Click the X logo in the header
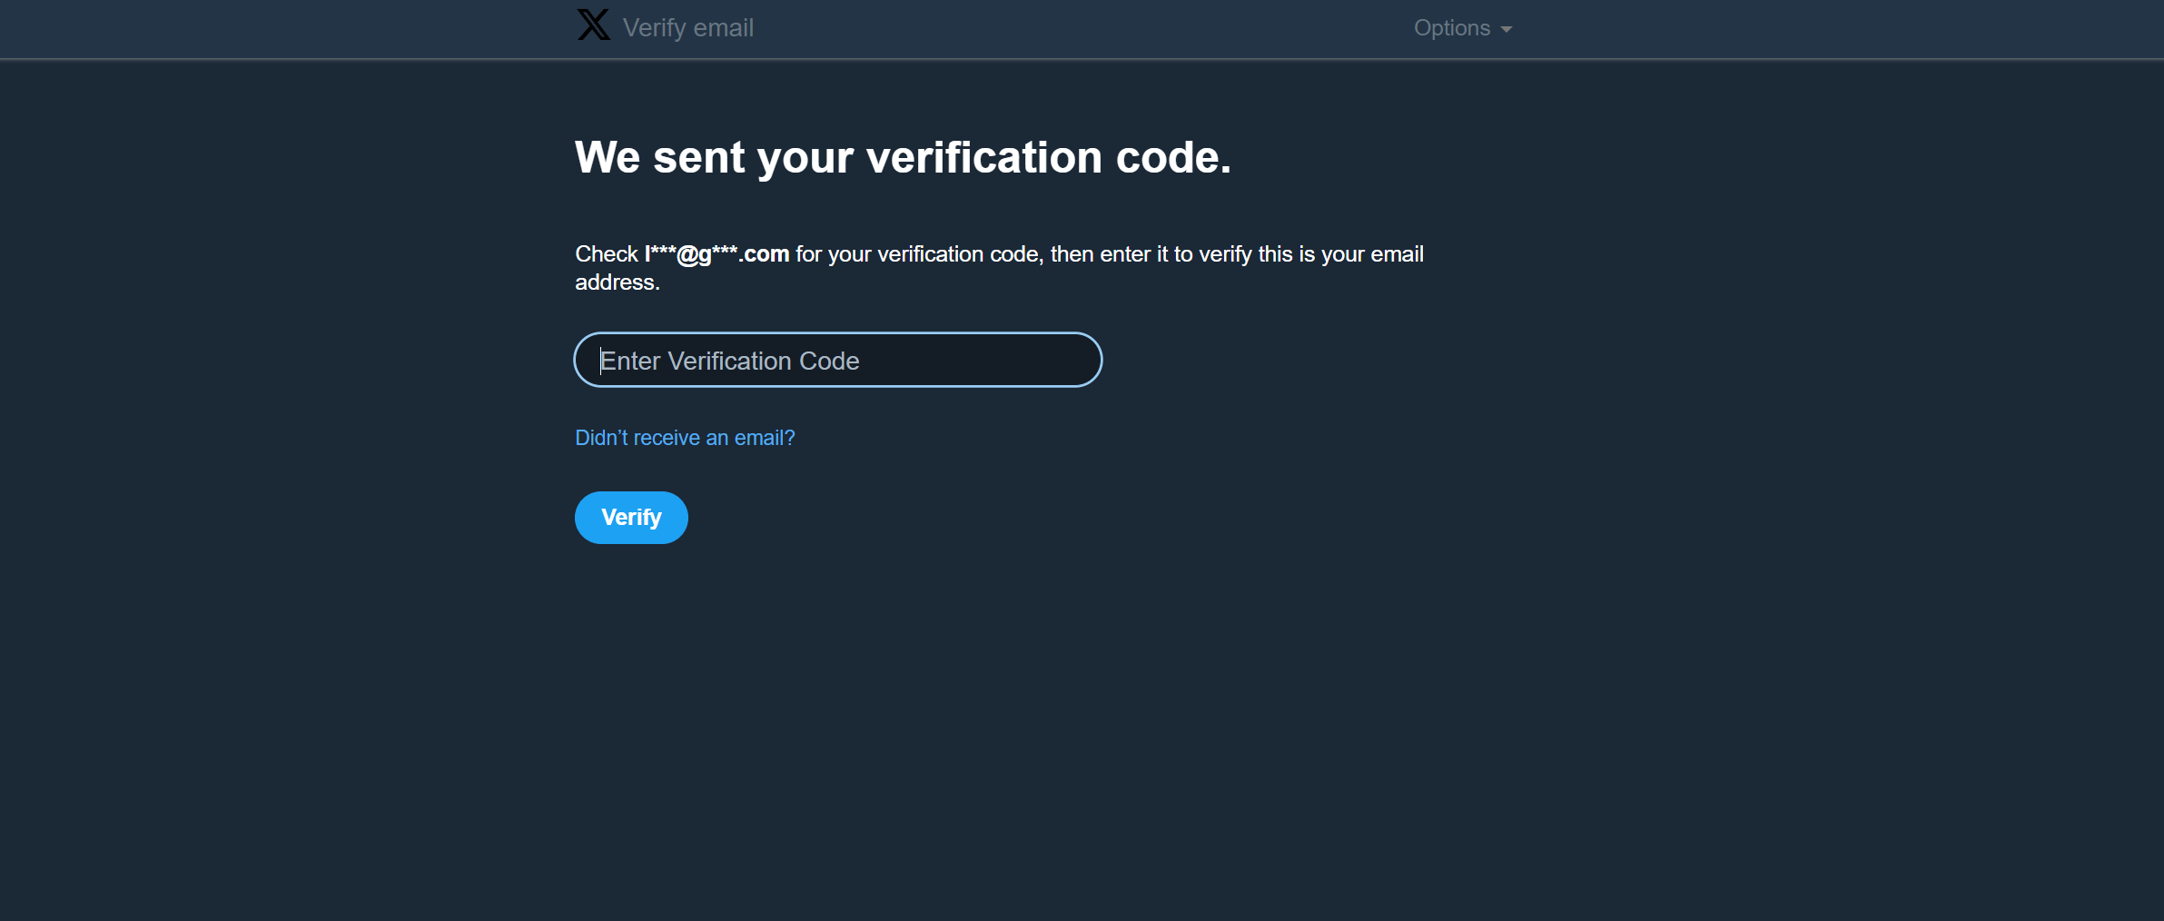This screenshot has height=921, width=2164. [x=593, y=25]
